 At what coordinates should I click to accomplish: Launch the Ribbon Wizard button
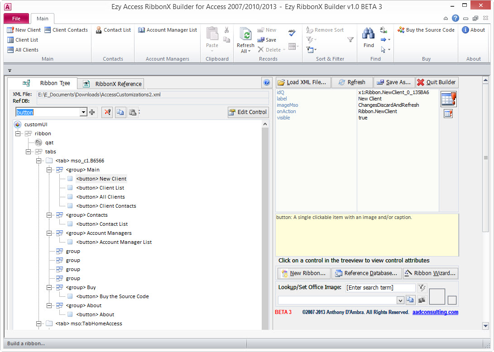coord(430,273)
